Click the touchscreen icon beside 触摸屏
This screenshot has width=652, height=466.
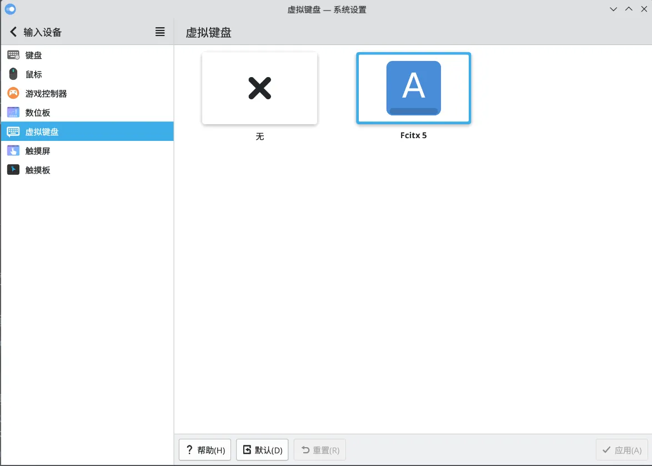(x=13, y=151)
